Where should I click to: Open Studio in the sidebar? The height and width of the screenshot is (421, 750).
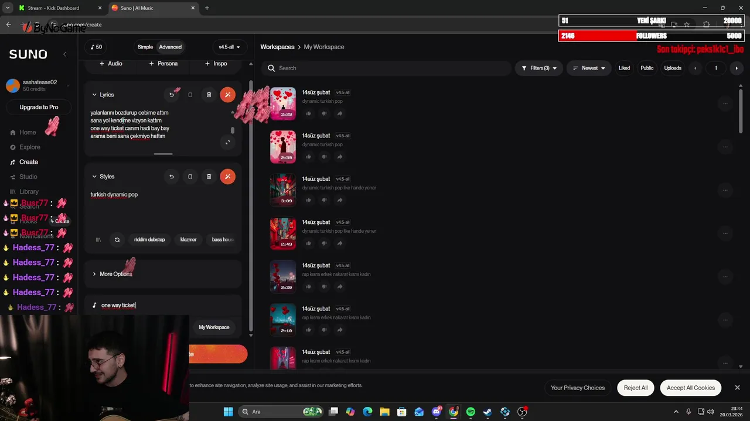(23, 177)
